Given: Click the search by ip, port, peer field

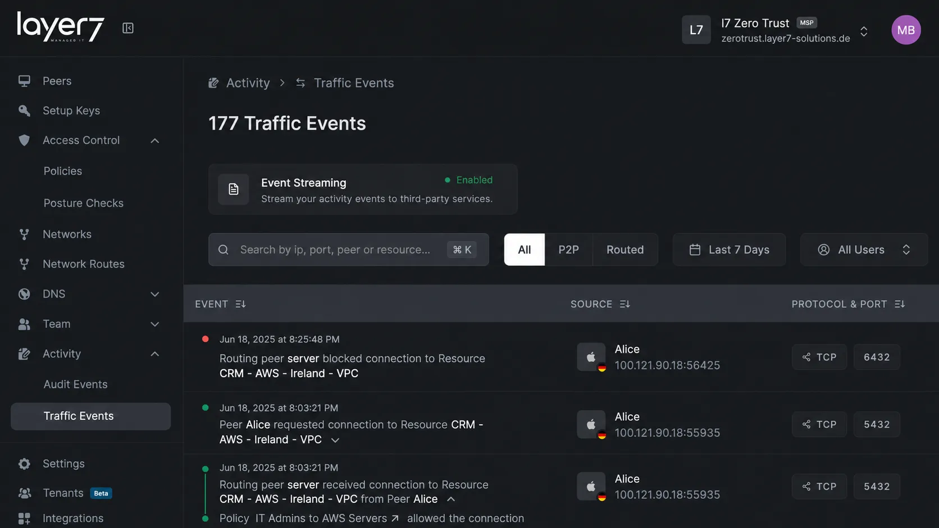Looking at the screenshot, I should pos(349,250).
